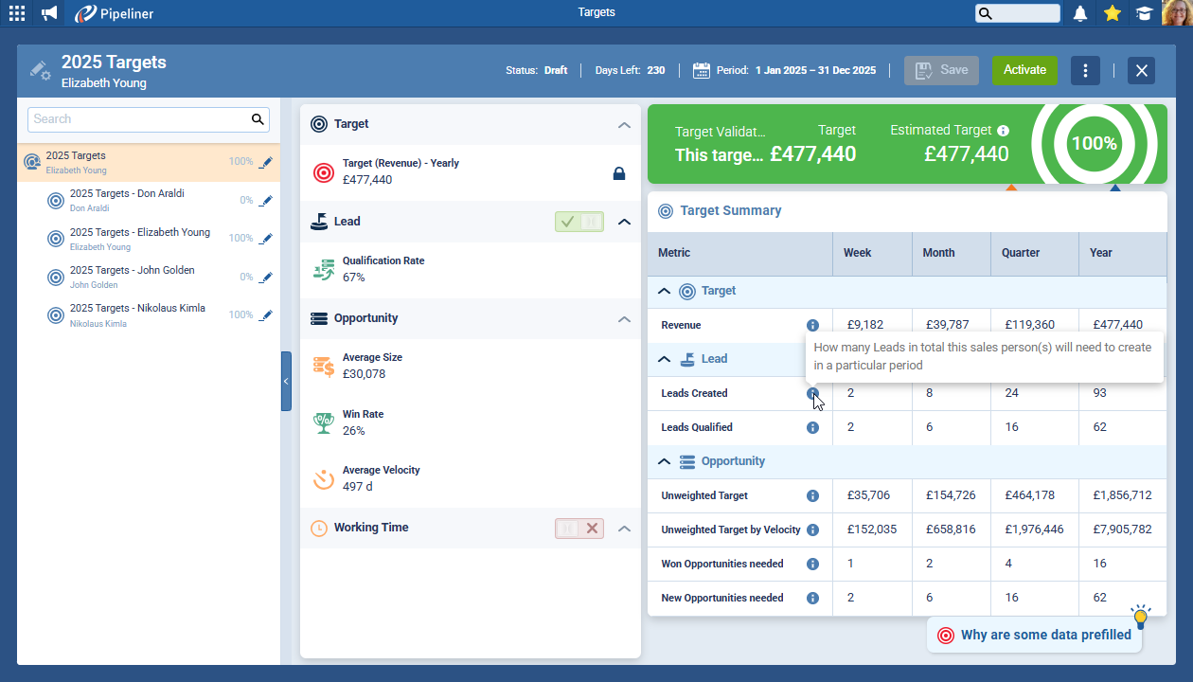
Task: Click the green Activate button
Action: (x=1024, y=70)
